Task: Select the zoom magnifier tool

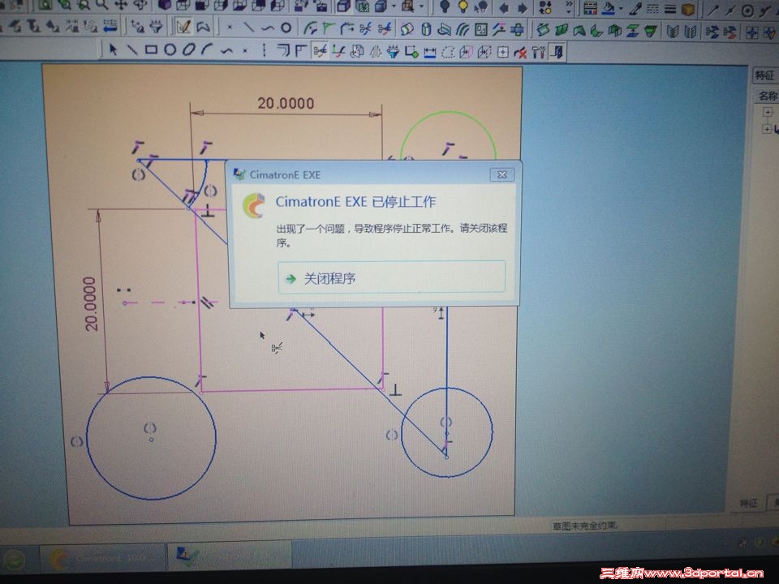Action: coord(101,6)
